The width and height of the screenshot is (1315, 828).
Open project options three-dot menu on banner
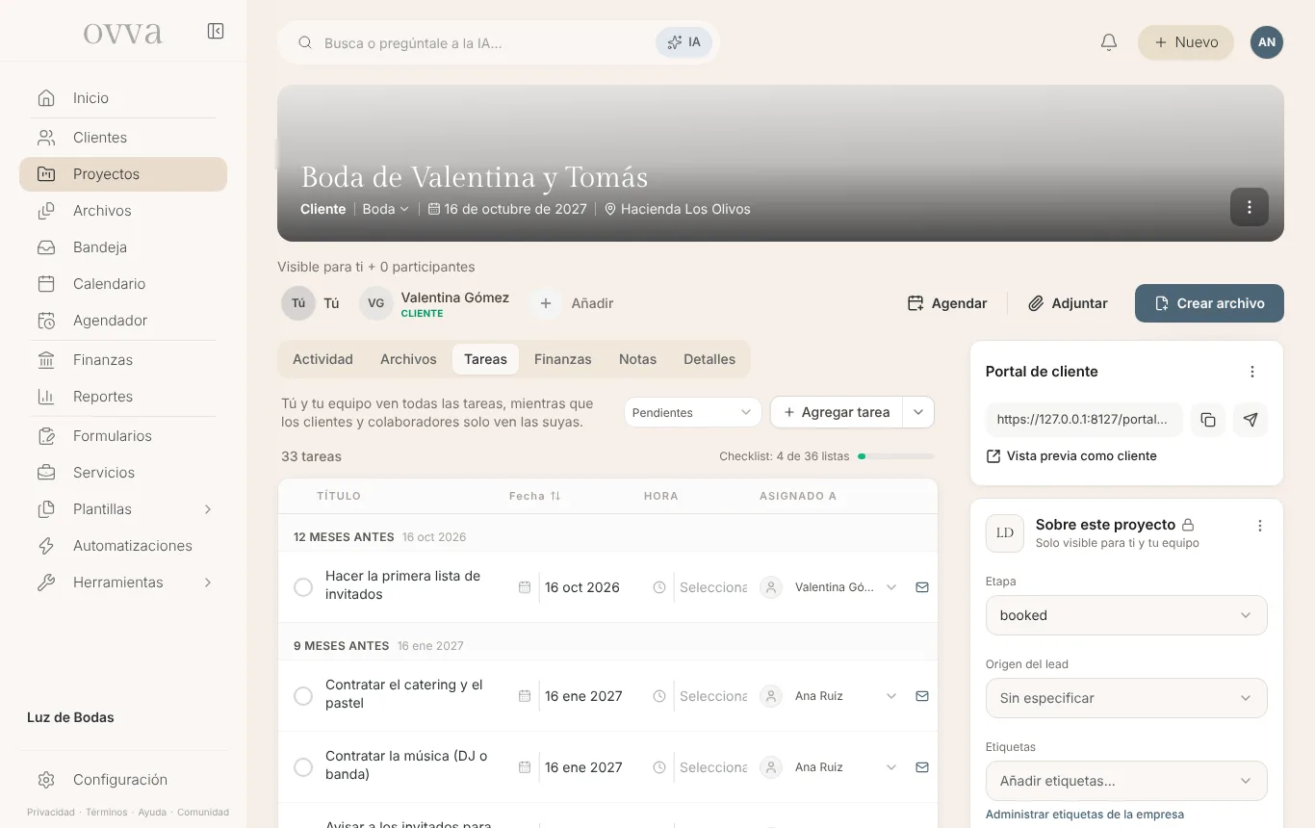pyautogui.click(x=1250, y=207)
